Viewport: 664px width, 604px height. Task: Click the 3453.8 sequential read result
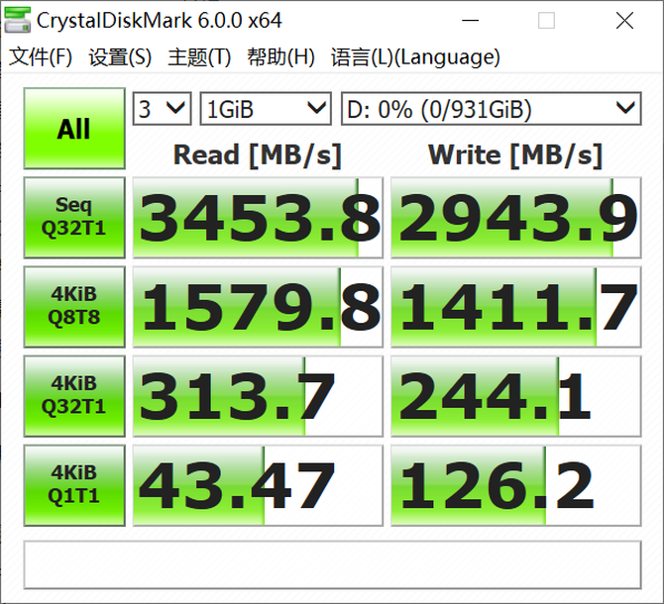click(258, 218)
